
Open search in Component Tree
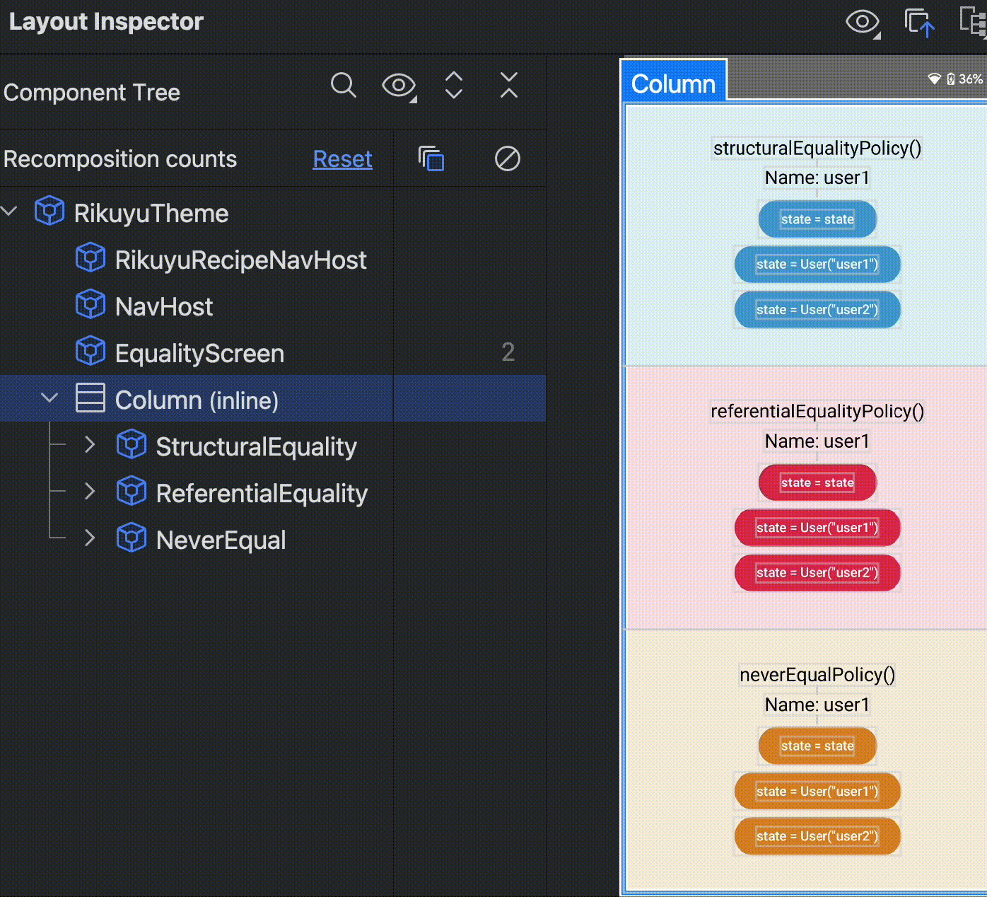tap(344, 86)
